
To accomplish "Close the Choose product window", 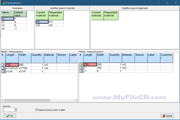I will 176,3.
